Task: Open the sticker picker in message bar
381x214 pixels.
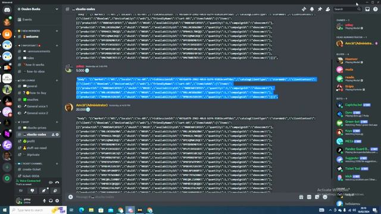Action: coord(317,197)
